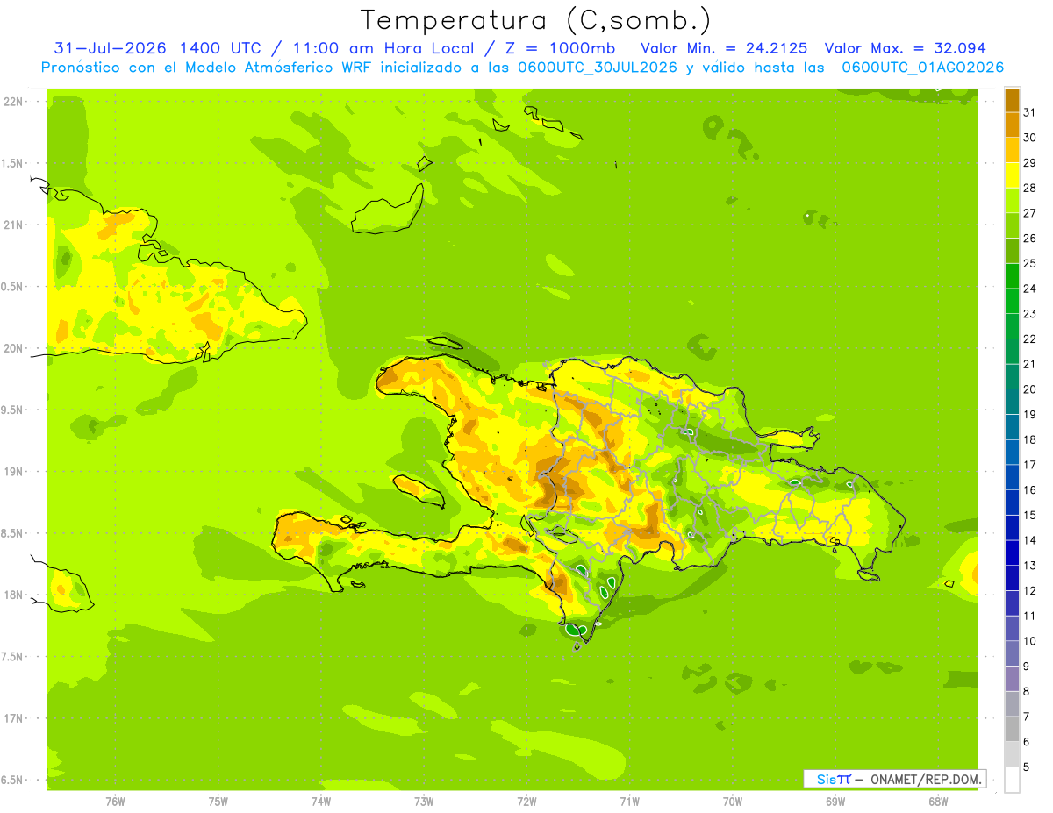
Task: Pick the dark orange swatch above 31
Action: 1012,101
